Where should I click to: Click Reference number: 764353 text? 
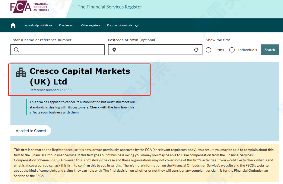51,90
